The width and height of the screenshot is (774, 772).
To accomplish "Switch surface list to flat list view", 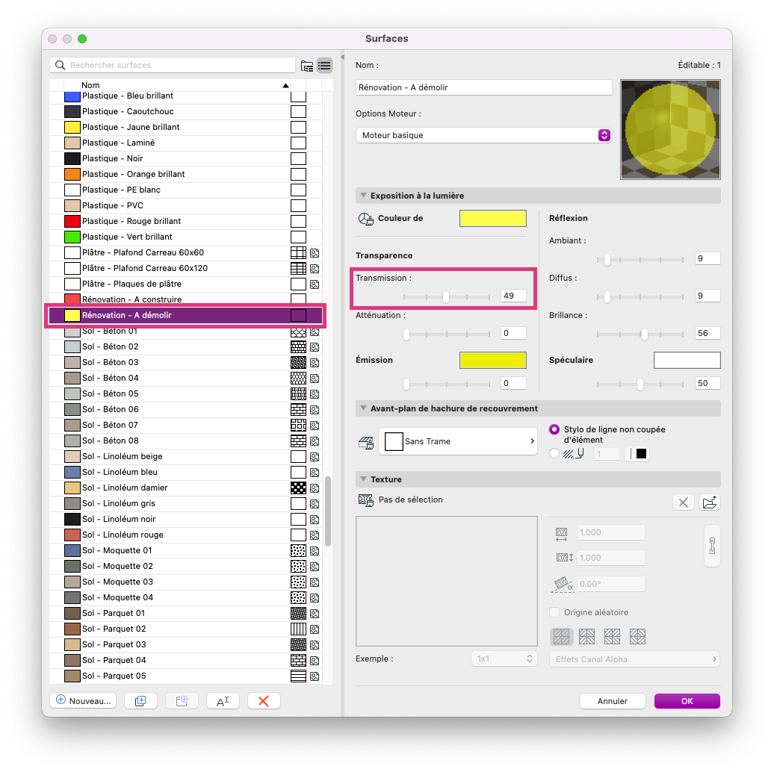I will click(x=324, y=66).
